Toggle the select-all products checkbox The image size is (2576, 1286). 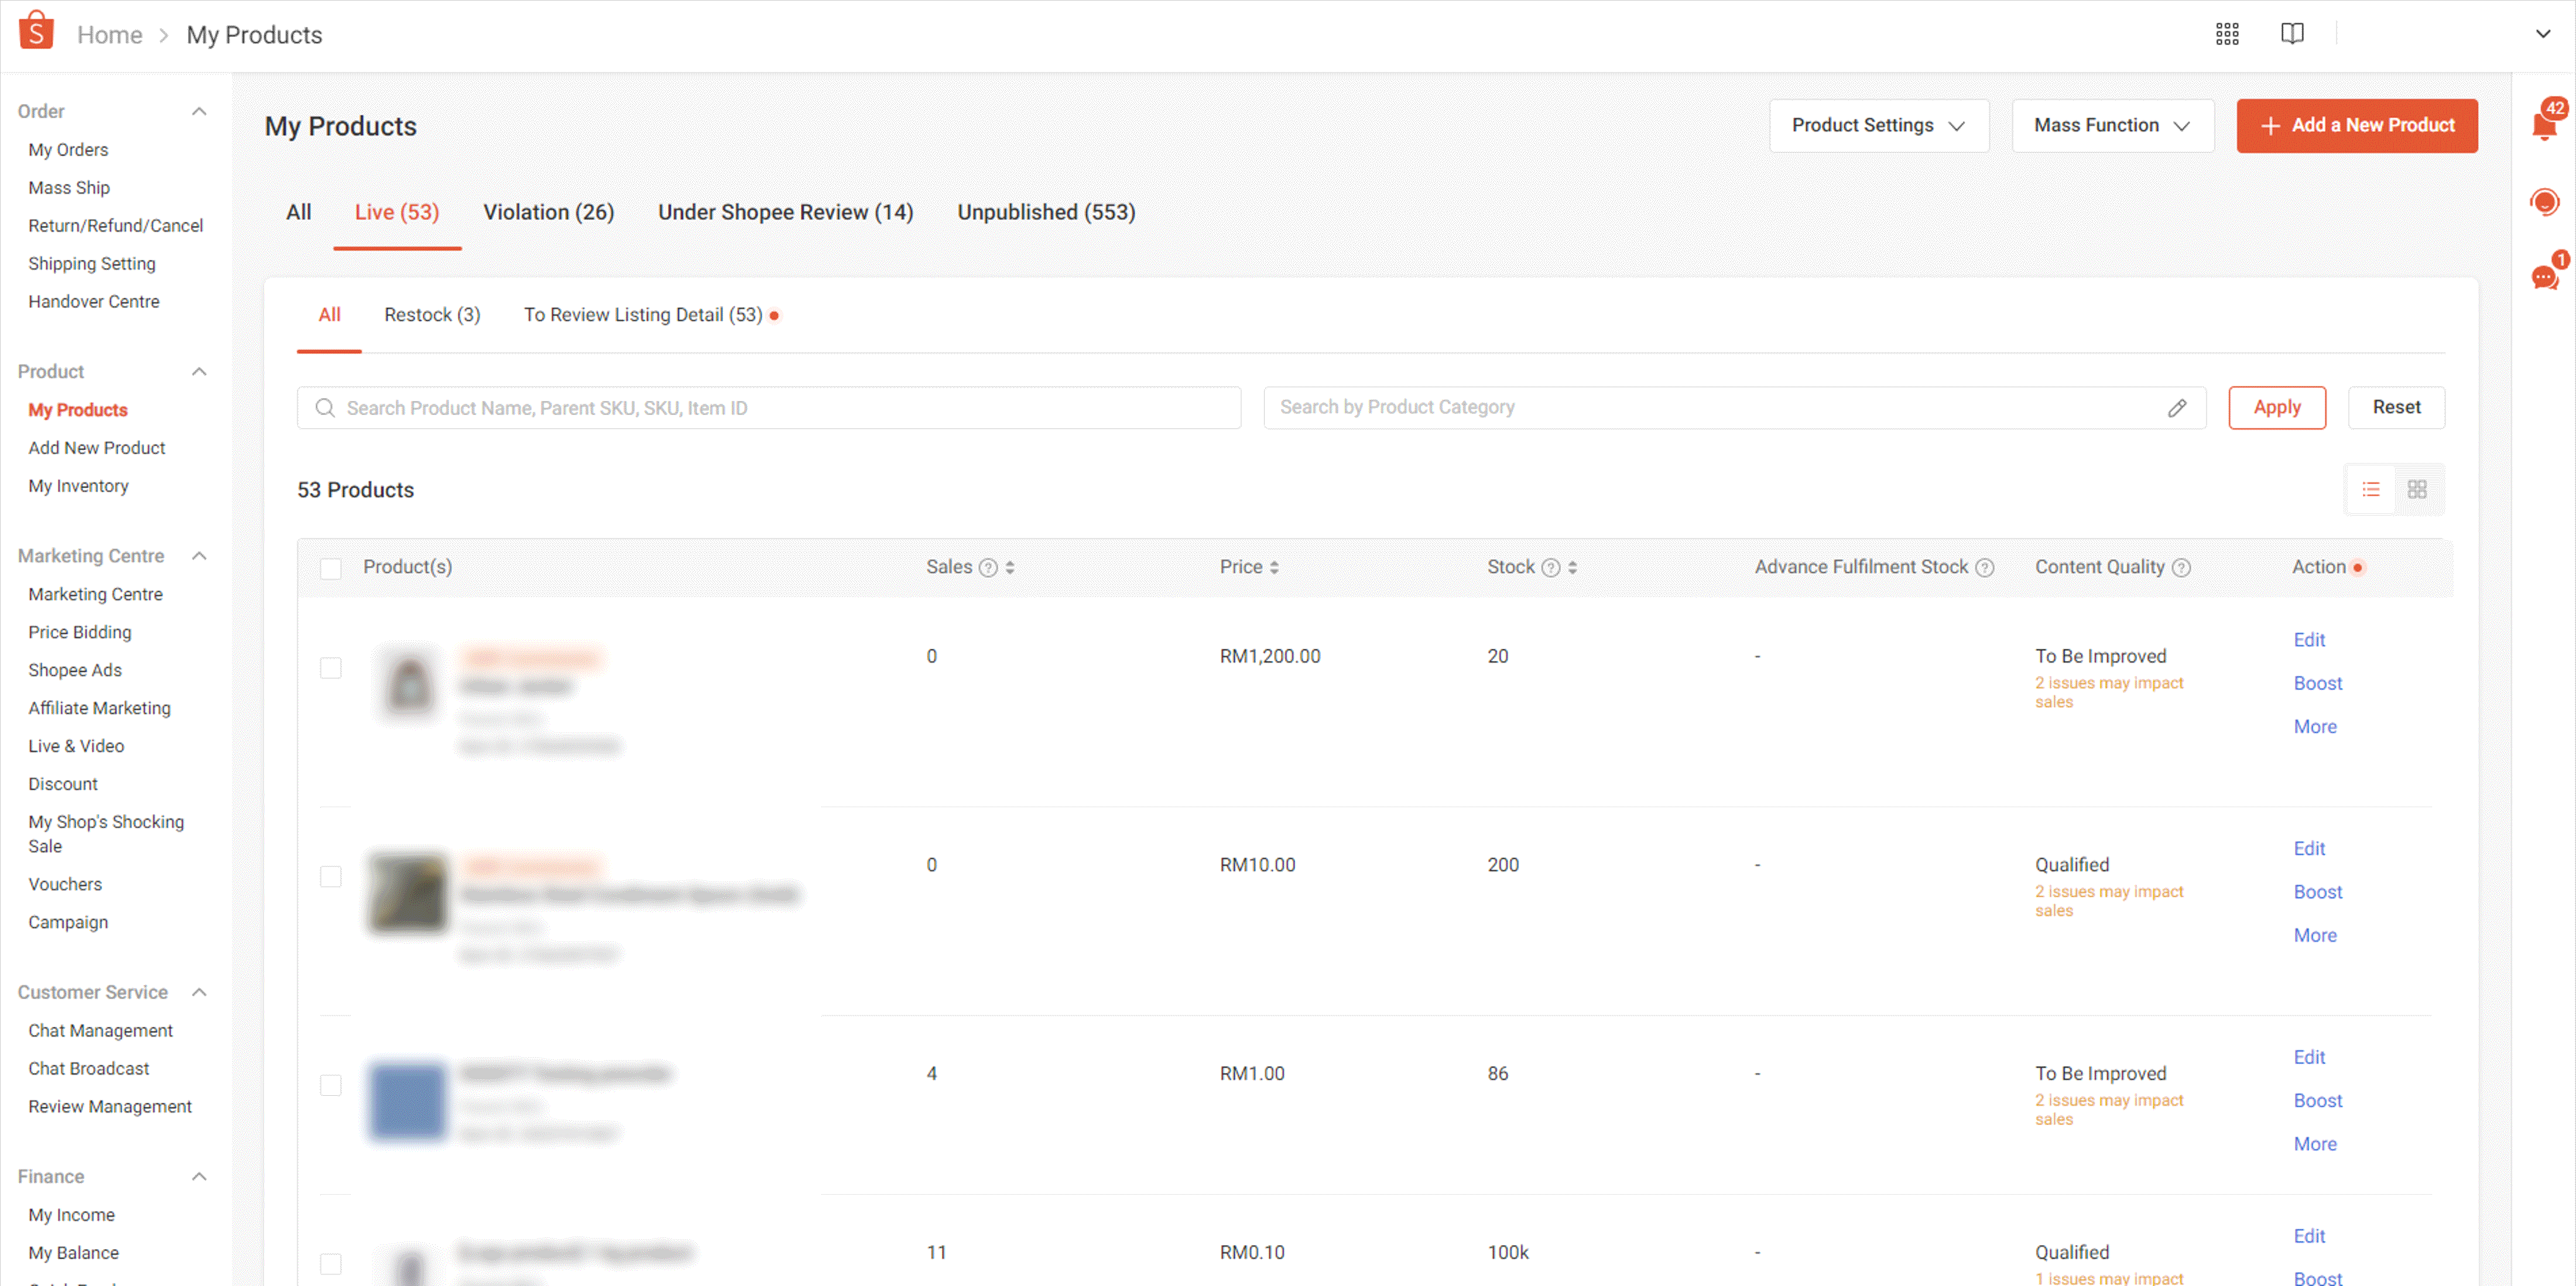click(331, 569)
